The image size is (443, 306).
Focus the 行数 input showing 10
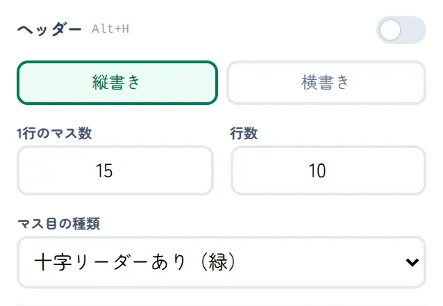click(328, 170)
